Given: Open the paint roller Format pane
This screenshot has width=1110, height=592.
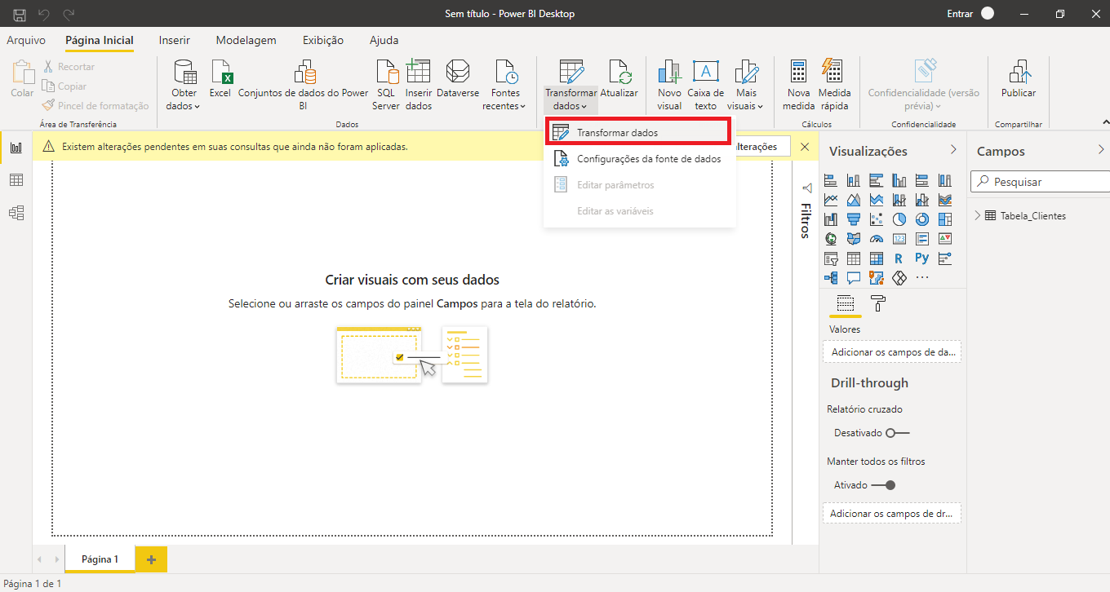Looking at the screenshot, I should click(878, 304).
